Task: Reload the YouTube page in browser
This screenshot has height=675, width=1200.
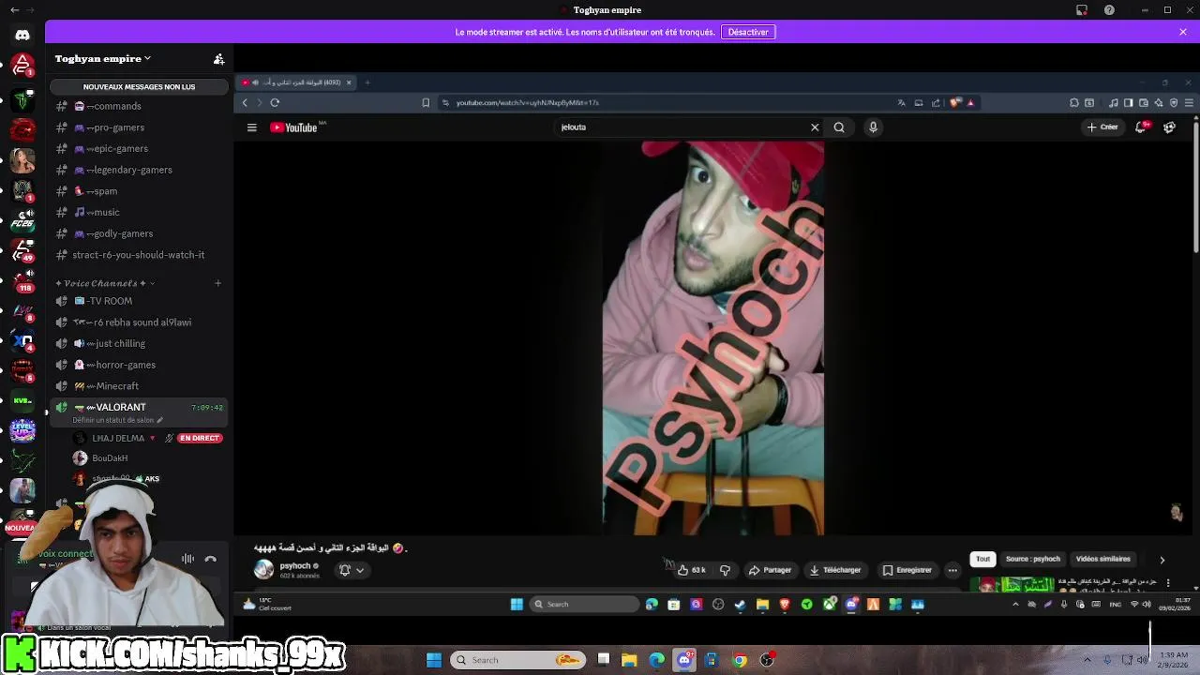Action: [275, 102]
